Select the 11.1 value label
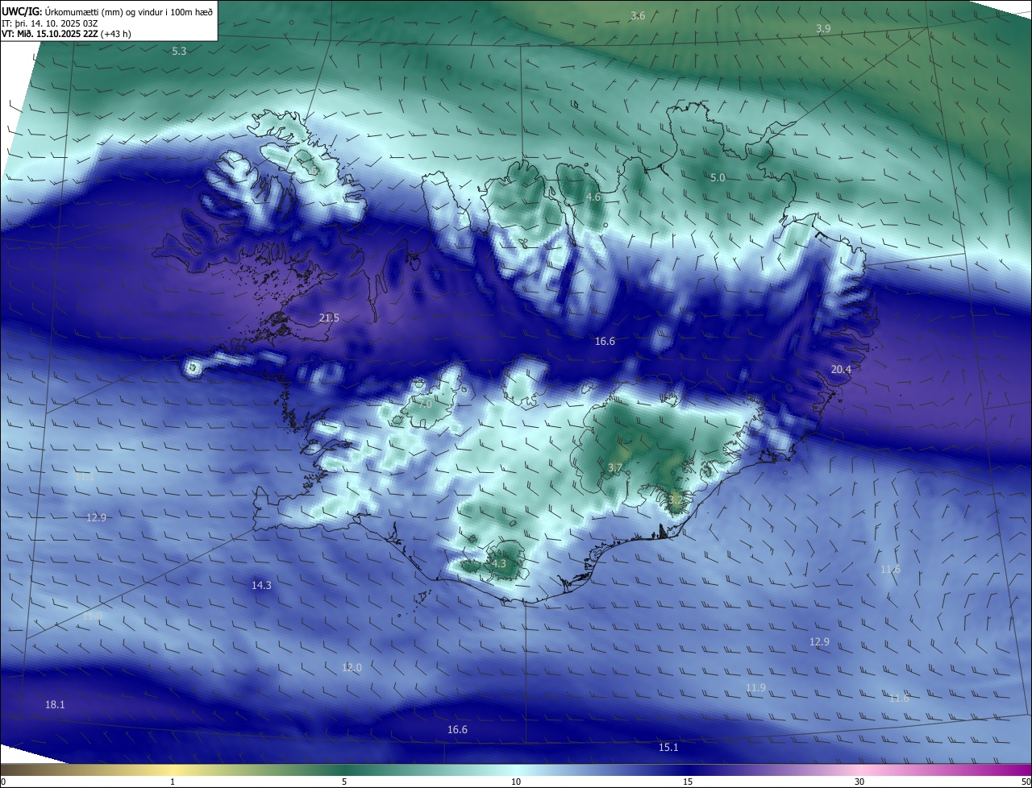This screenshot has width=1032, height=788. (85, 477)
